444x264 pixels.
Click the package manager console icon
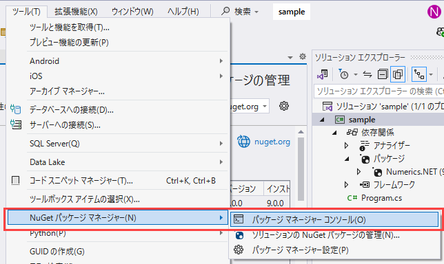tap(239, 219)
